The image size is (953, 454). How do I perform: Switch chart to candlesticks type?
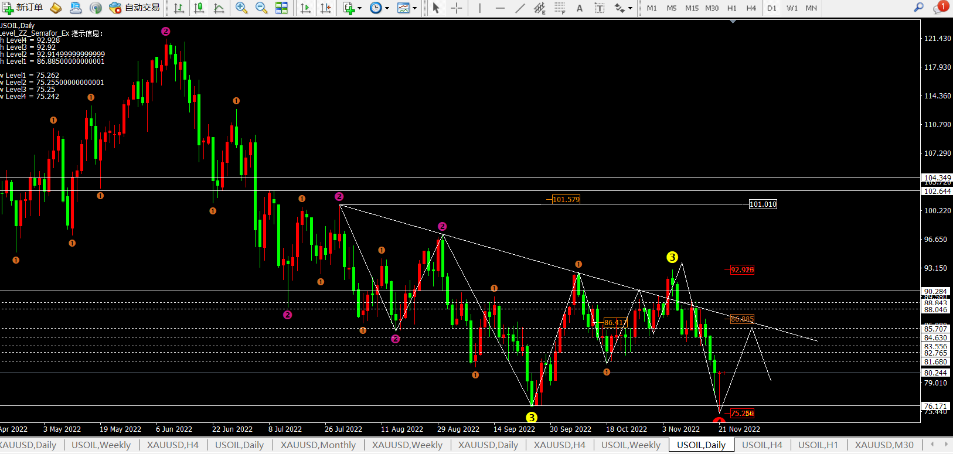tap(199, 8)
